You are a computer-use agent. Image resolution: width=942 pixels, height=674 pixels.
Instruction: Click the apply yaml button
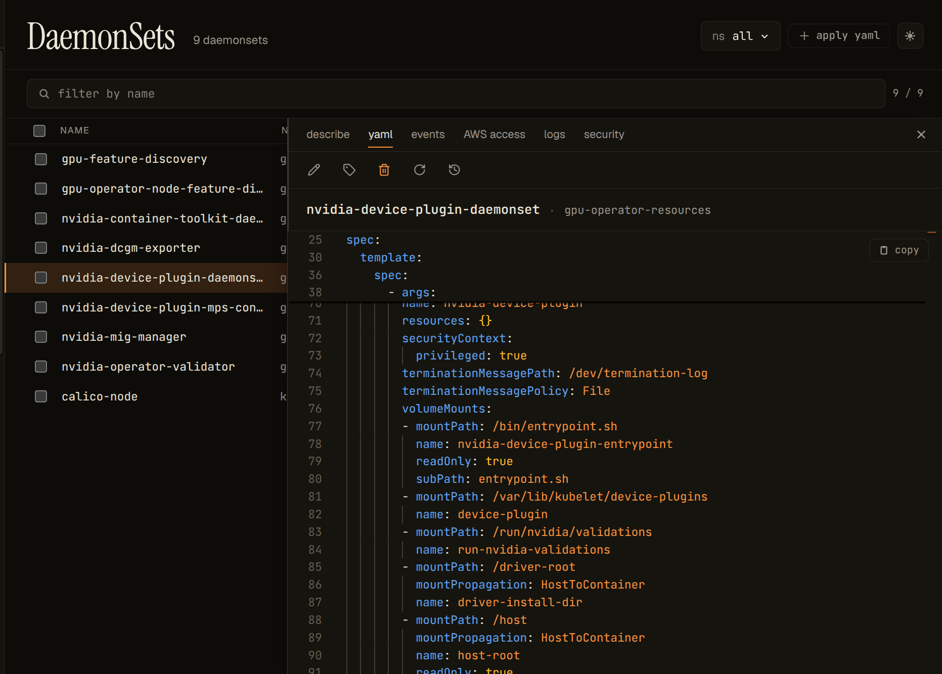(839, 36)
